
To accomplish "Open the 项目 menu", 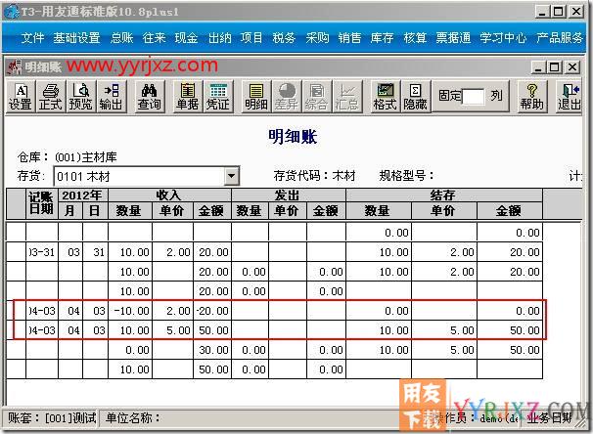I will pos(251,38).
